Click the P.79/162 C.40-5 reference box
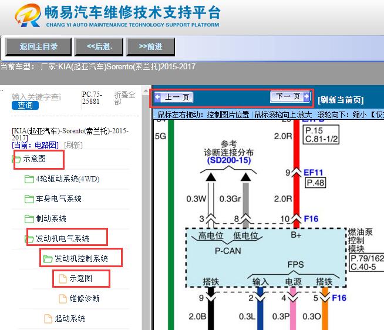384x330 pixels. tap(366, 262)
